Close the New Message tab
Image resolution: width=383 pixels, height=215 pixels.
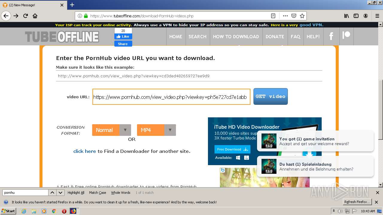point(62,5)
